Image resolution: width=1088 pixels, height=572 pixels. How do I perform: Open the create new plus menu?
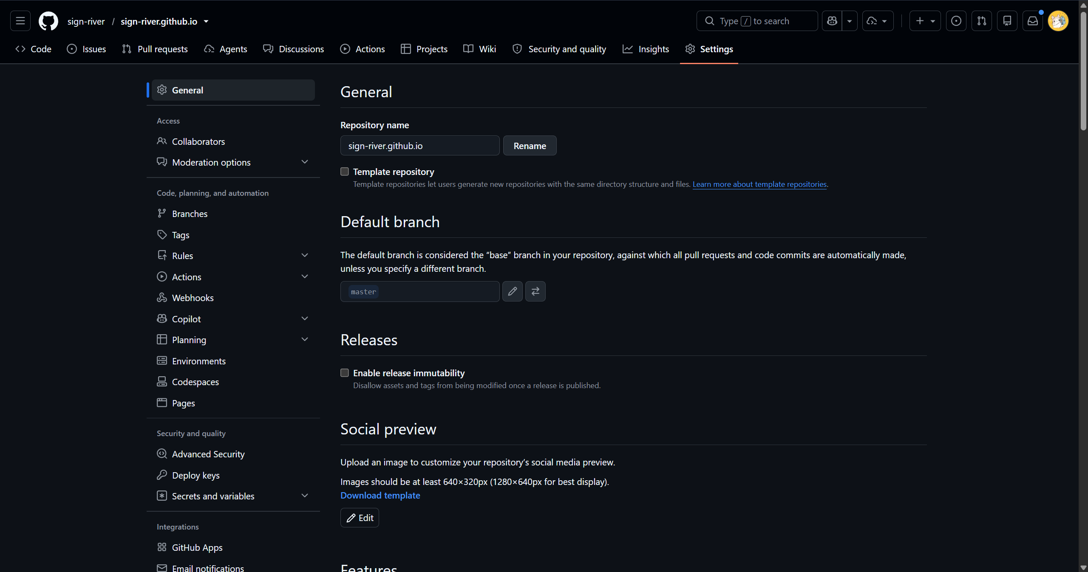pyautogui.click(x=925, y=21)
